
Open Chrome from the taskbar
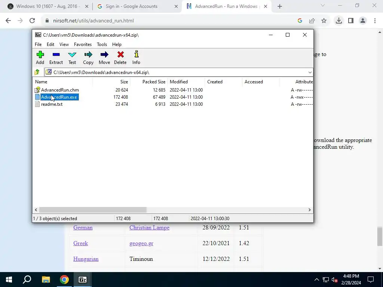(64, 280)
